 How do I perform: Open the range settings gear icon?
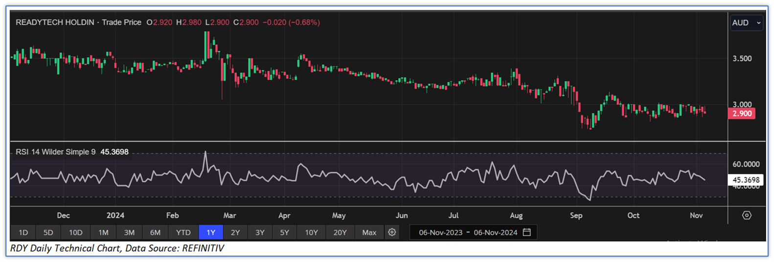(392, 232)
